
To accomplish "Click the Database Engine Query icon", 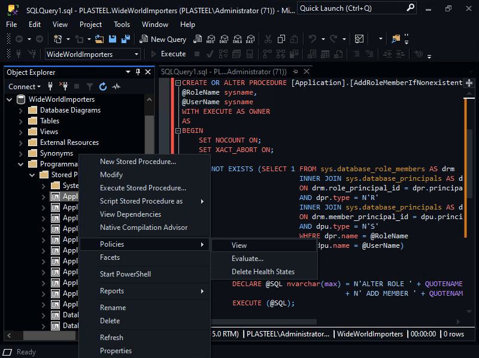I will tap(198, 39).
